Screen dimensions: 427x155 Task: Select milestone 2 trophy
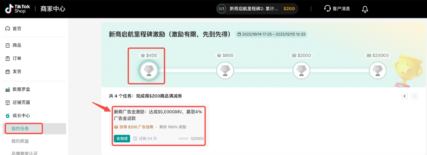point(225,70)
